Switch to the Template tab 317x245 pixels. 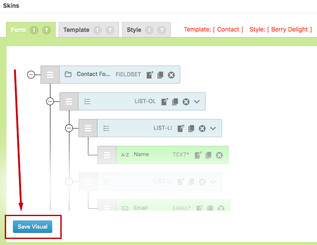click(76, 30)
